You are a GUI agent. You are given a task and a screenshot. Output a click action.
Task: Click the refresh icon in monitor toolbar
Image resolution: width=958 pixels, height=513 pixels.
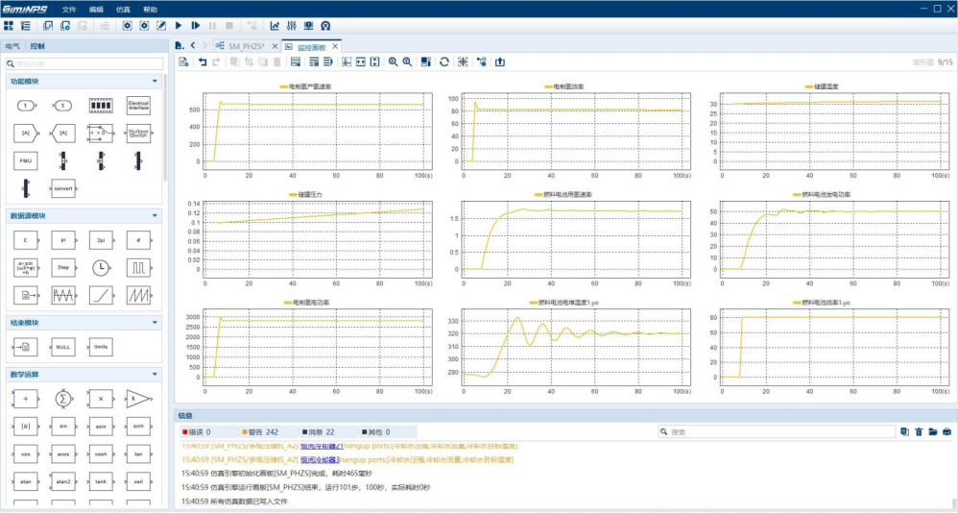coord(443,62)
